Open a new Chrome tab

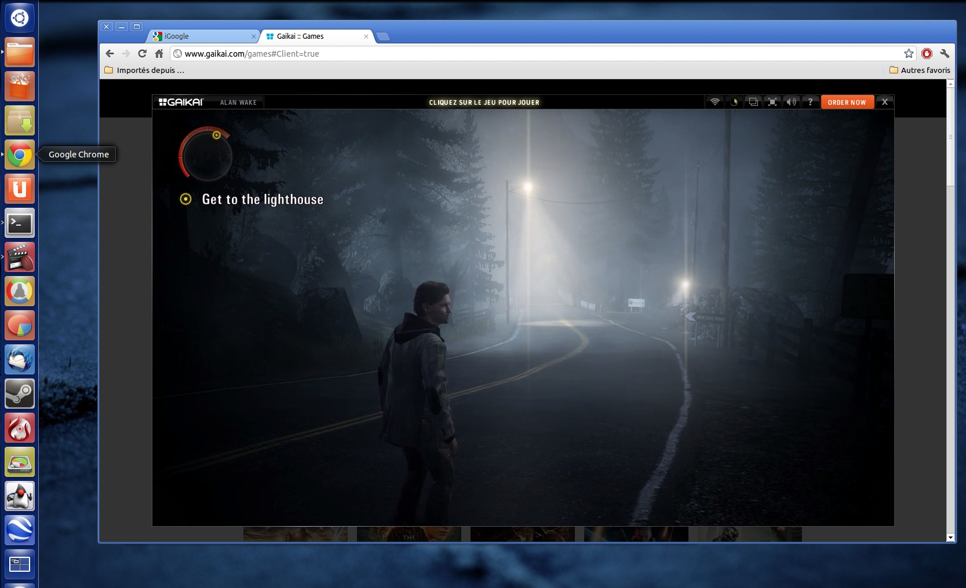(x=382, y=37)
